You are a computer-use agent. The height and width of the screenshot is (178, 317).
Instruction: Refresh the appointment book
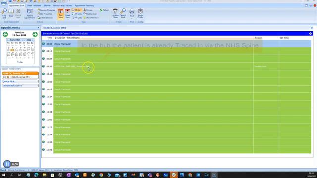coord(104,10)
